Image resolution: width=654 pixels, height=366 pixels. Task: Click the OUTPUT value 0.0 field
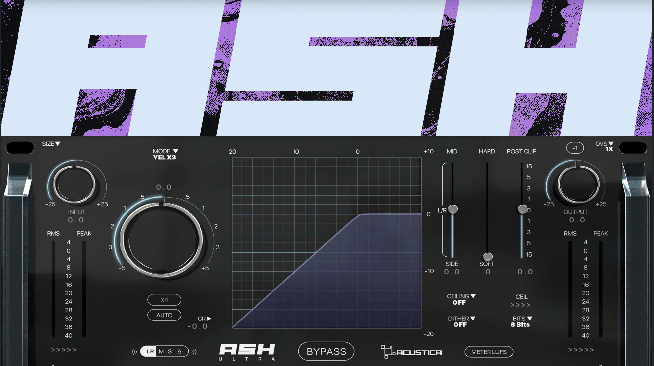click(x=577, y=220)
